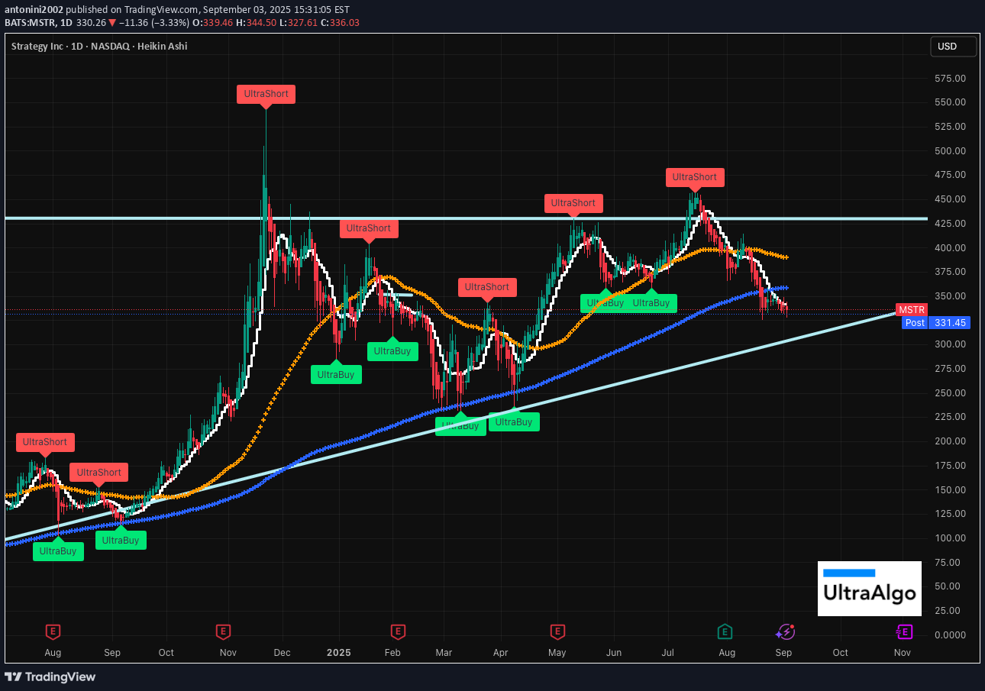Click the Mar label on time axis
The image size is (985, 691).
444,653
